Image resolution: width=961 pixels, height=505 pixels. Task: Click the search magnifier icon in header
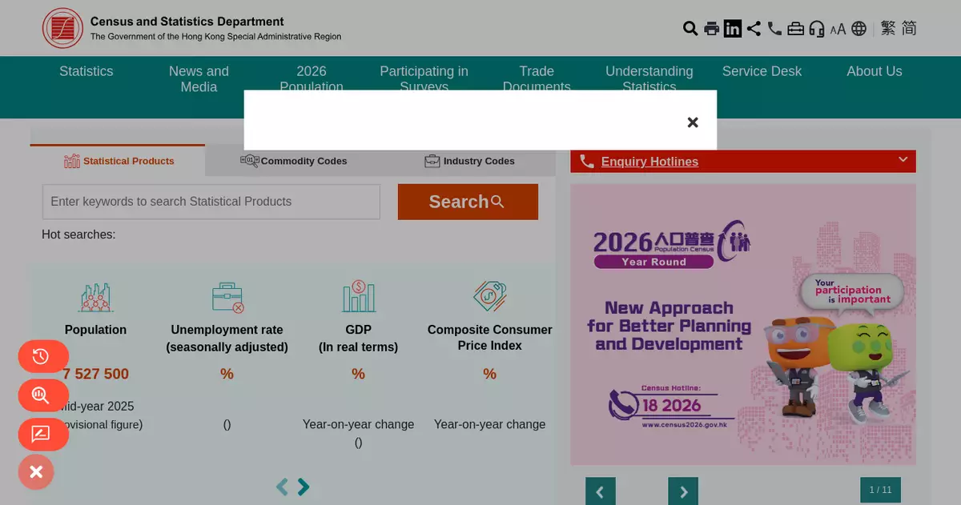point(690,29)
